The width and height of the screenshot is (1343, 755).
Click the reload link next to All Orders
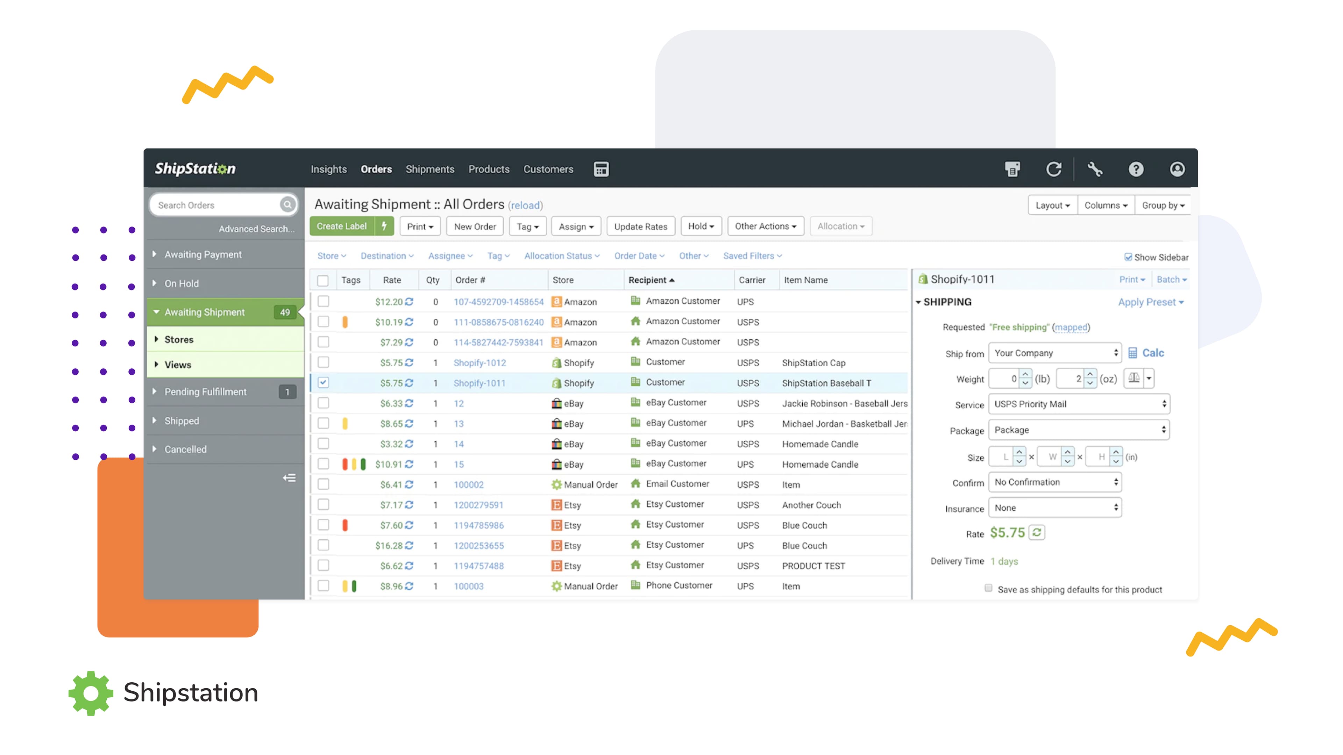pos(526,205)
